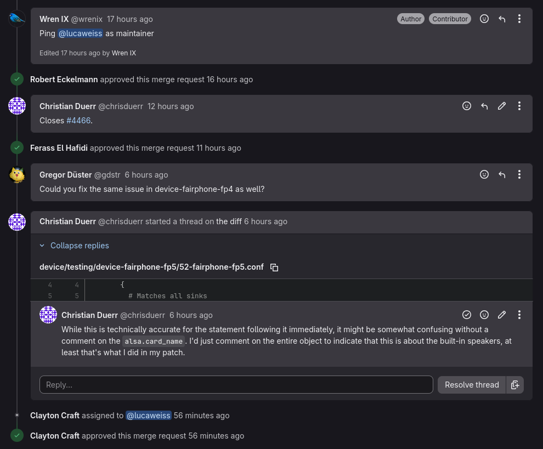Copy the fairphone-fp5.conf file path
This screenshot has height=449, width=543.
click(x=274, y=268)
